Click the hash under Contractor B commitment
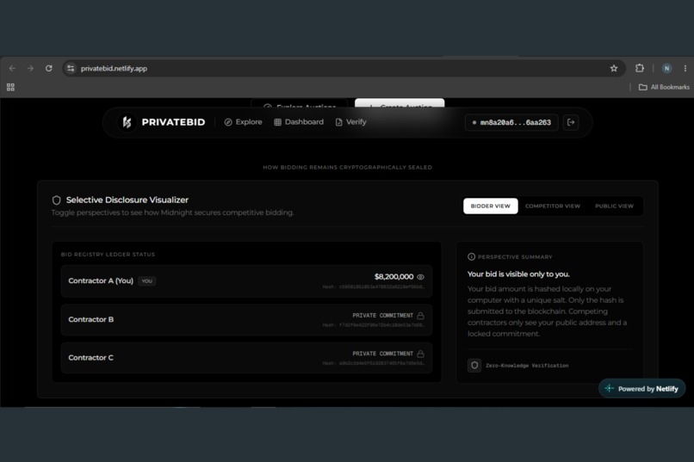The image size is (694, 462). (374, 325)
